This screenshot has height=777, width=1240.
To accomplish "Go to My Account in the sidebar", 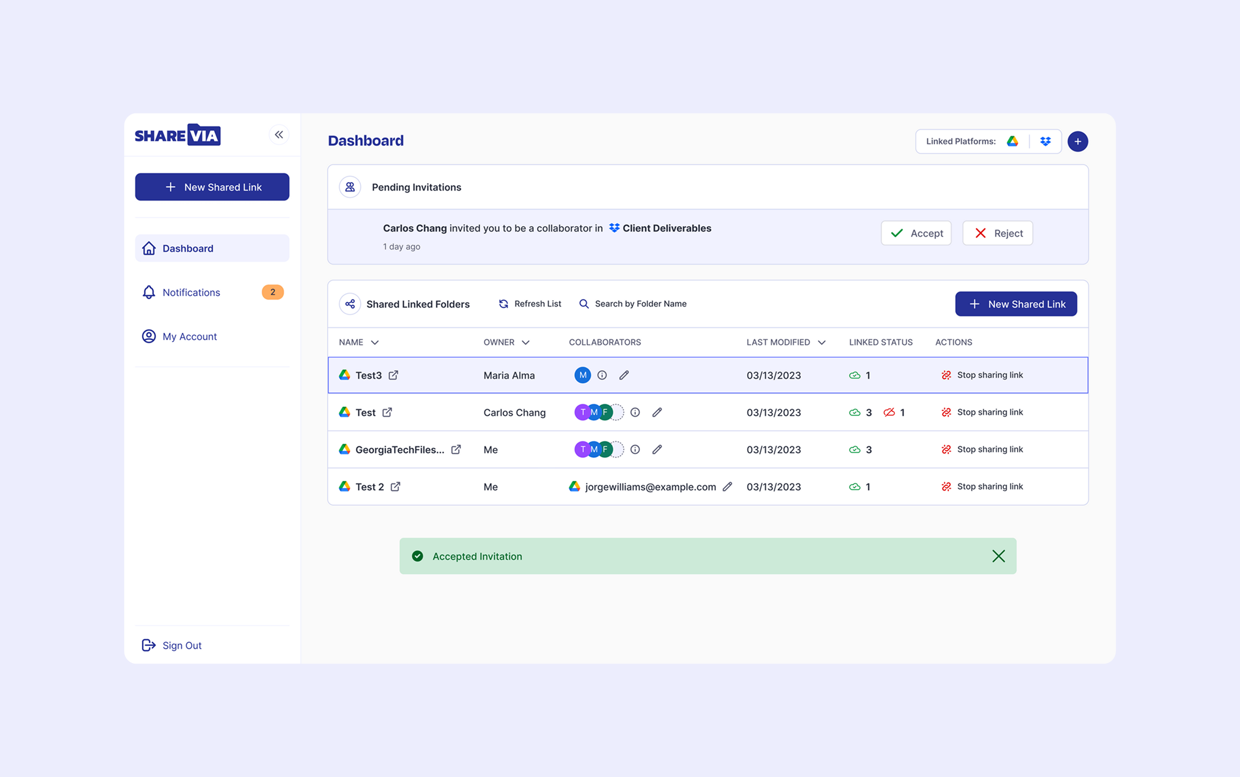I will 189,337.
